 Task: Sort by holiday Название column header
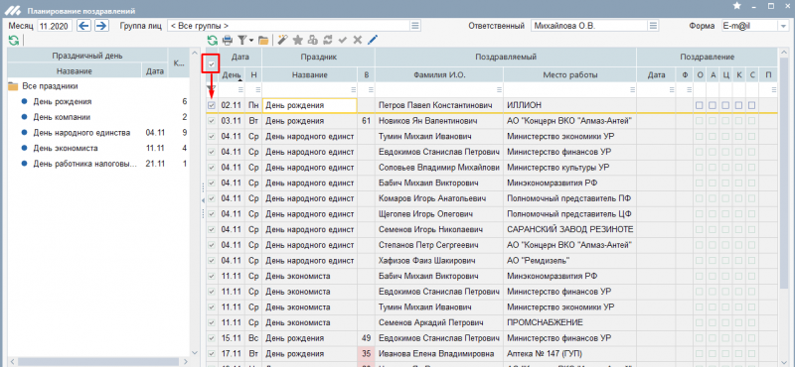(310, 75)
